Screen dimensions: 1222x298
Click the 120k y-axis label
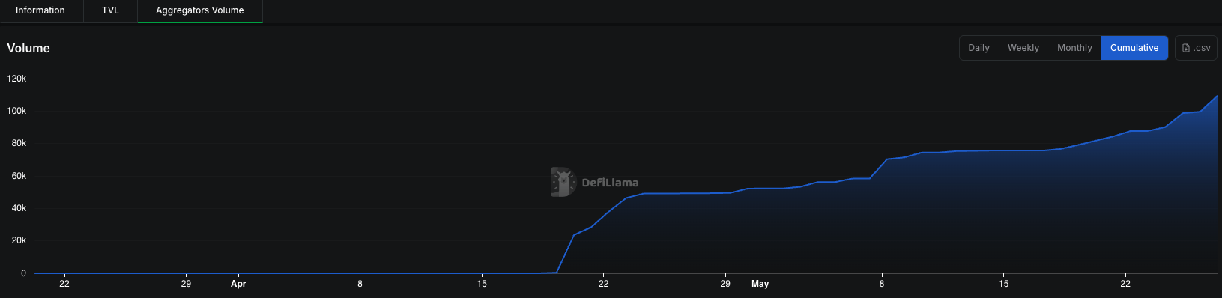(16, 79)
